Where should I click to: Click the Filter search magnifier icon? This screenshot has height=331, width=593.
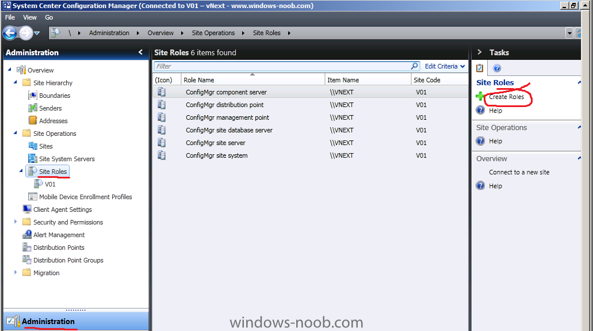415,66
